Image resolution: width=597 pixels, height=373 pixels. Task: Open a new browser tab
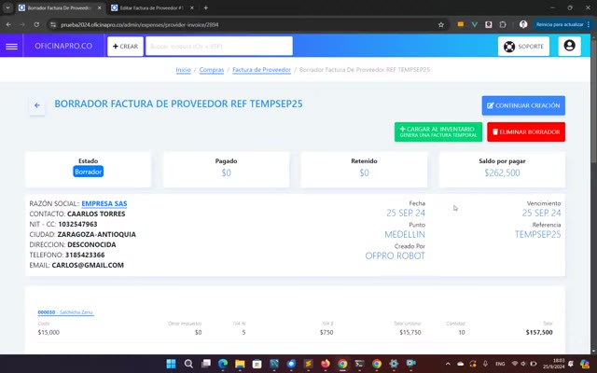pyautogui.click(x=205, y=7)
